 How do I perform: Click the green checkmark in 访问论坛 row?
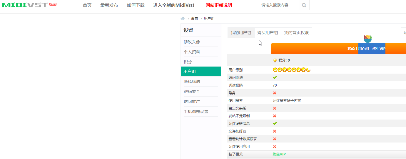click(x=275, y=77)
